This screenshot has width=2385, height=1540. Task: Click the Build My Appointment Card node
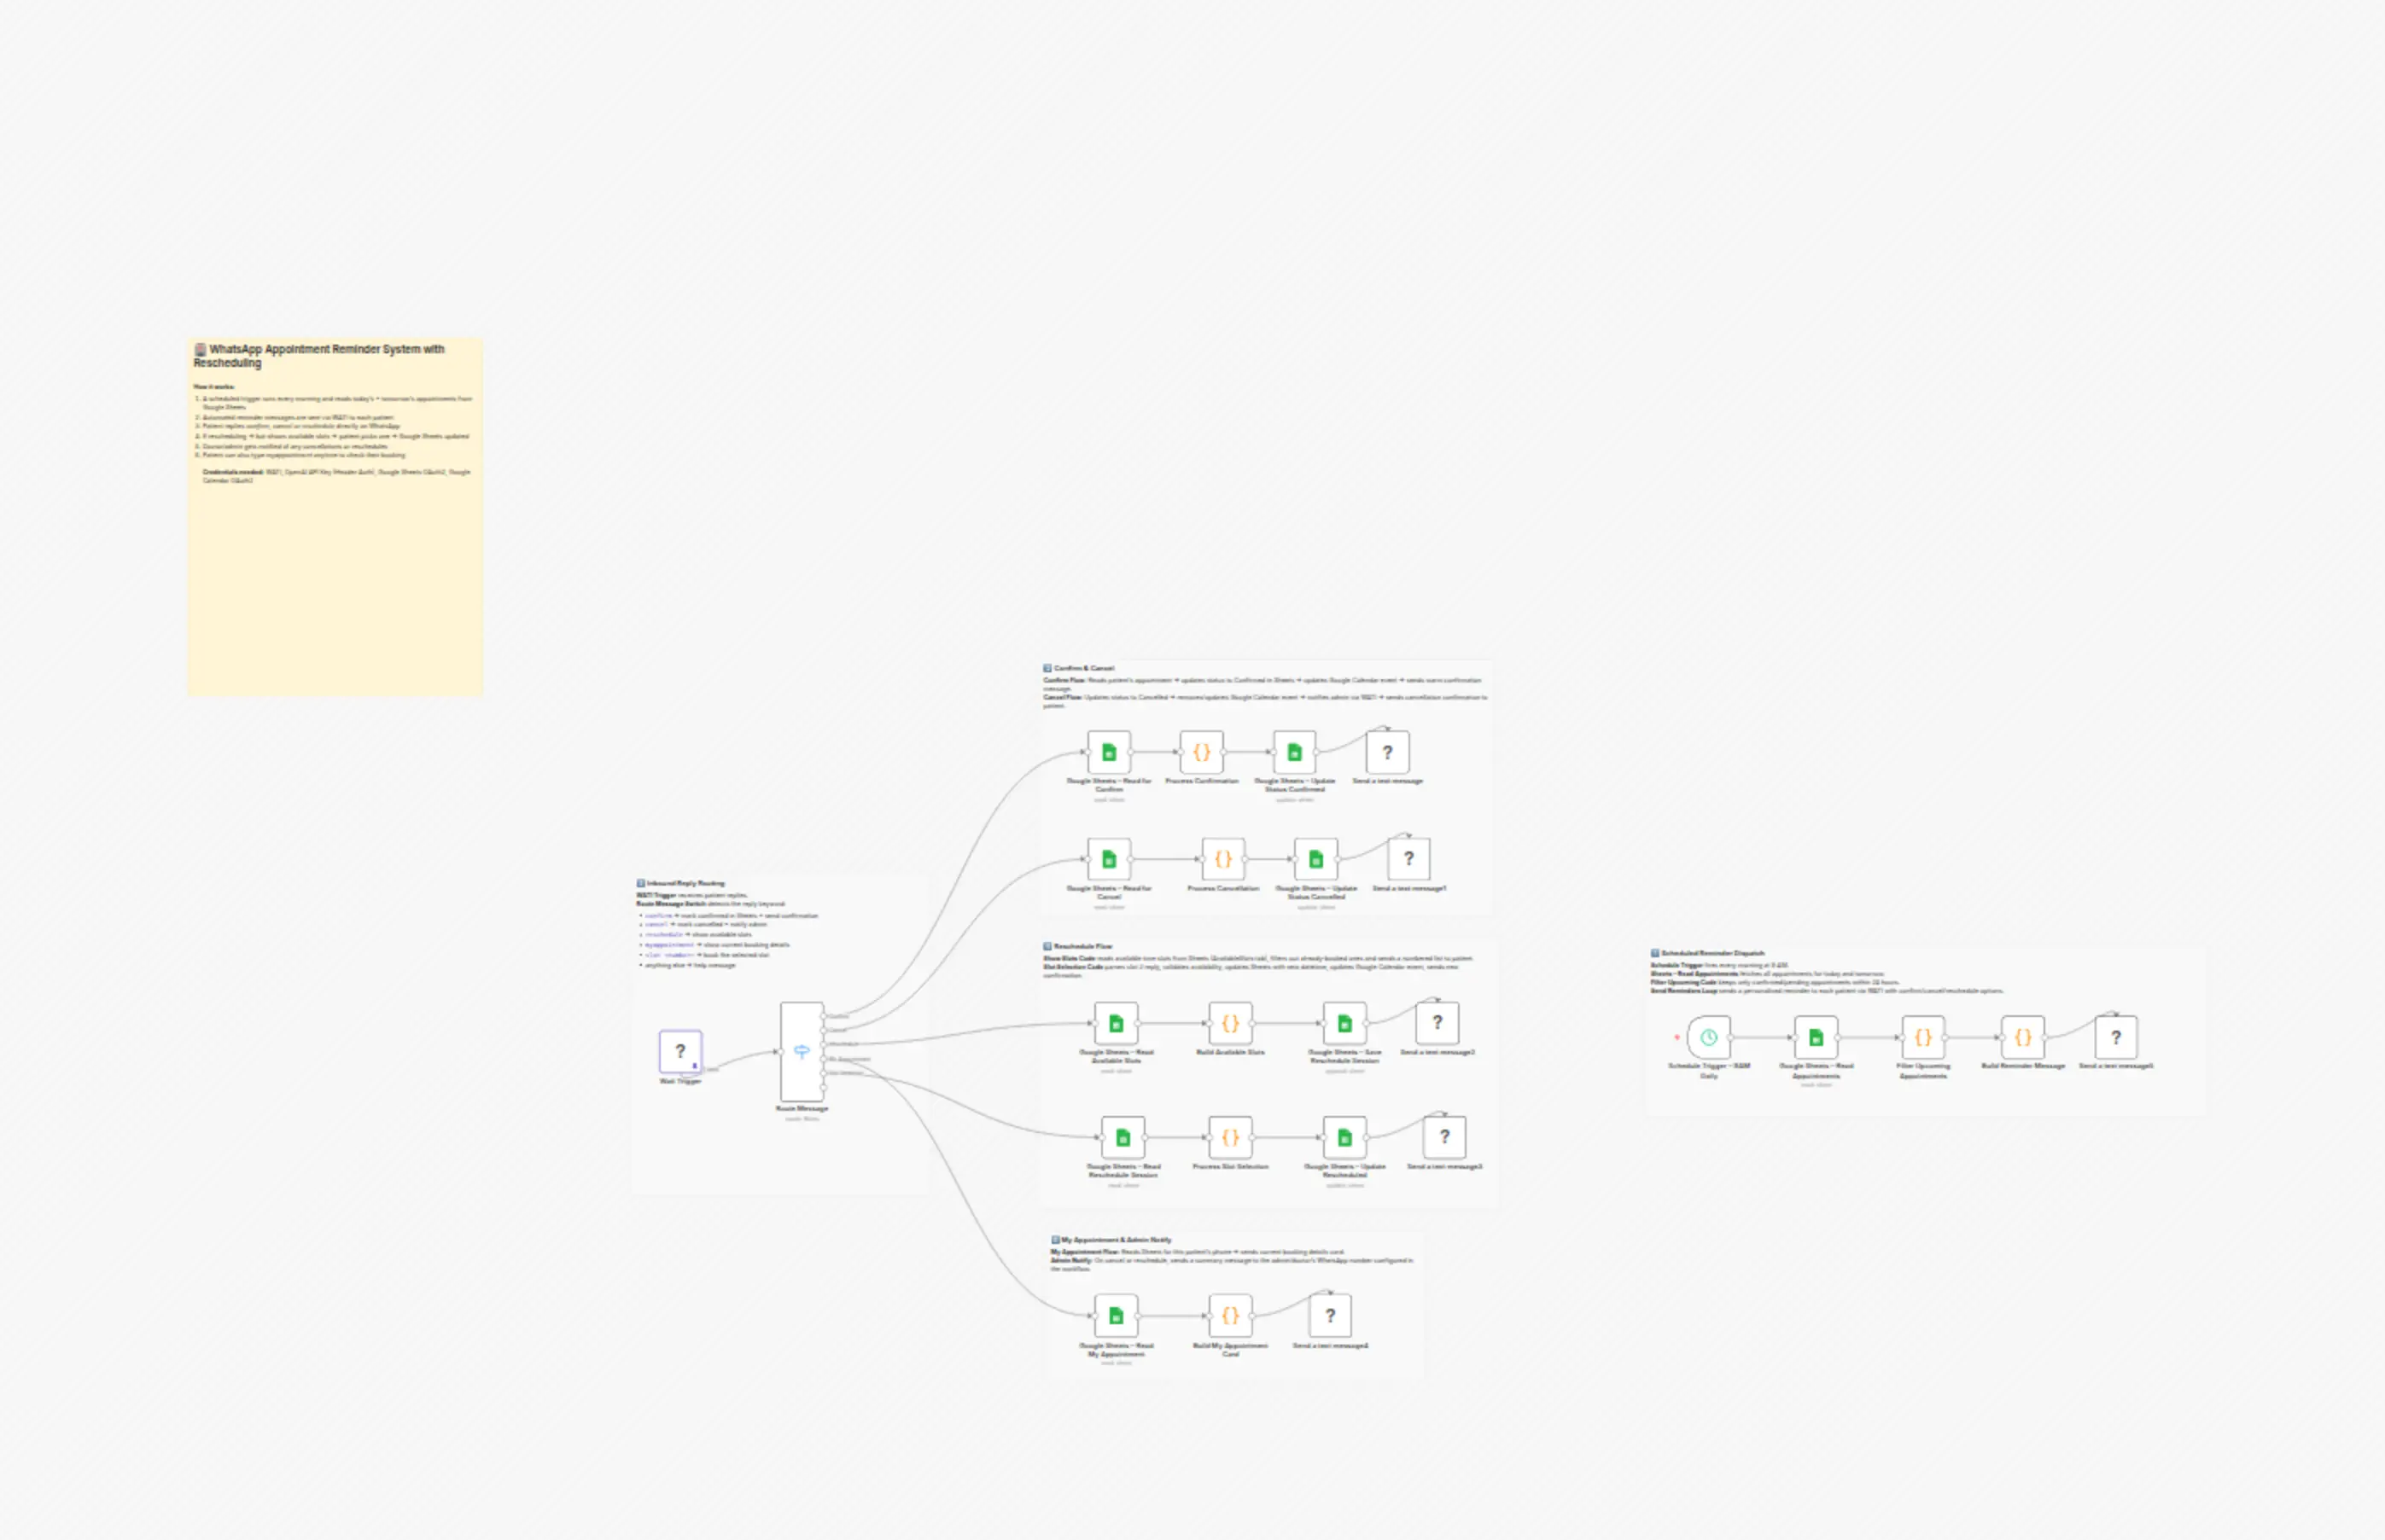1231,1316
